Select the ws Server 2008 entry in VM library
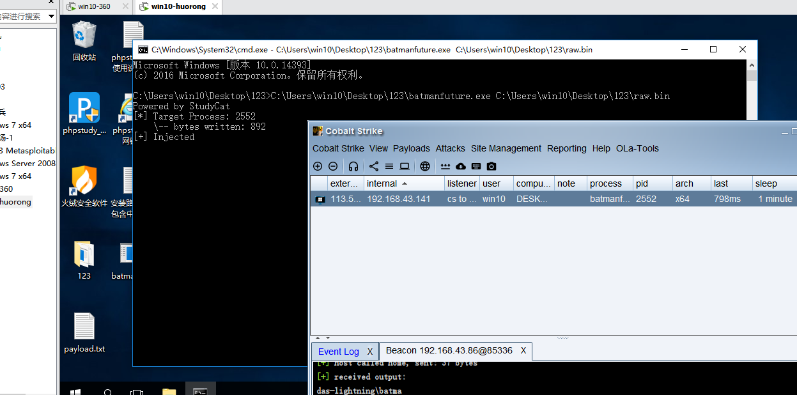 click(x=27, y=164)
